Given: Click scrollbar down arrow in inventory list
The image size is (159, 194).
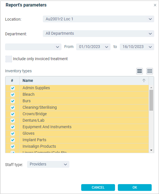Looking at the screenshot, I should (x=151, y=150).
